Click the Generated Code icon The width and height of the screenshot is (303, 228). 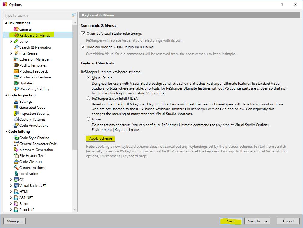(16, 107)
